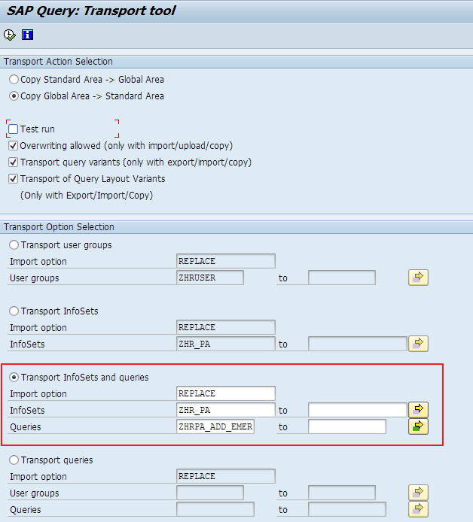Screen dimensions: 473x522
Task: Click the InfoSets 'to' field in highlighted section
Action: pos(358,410)
